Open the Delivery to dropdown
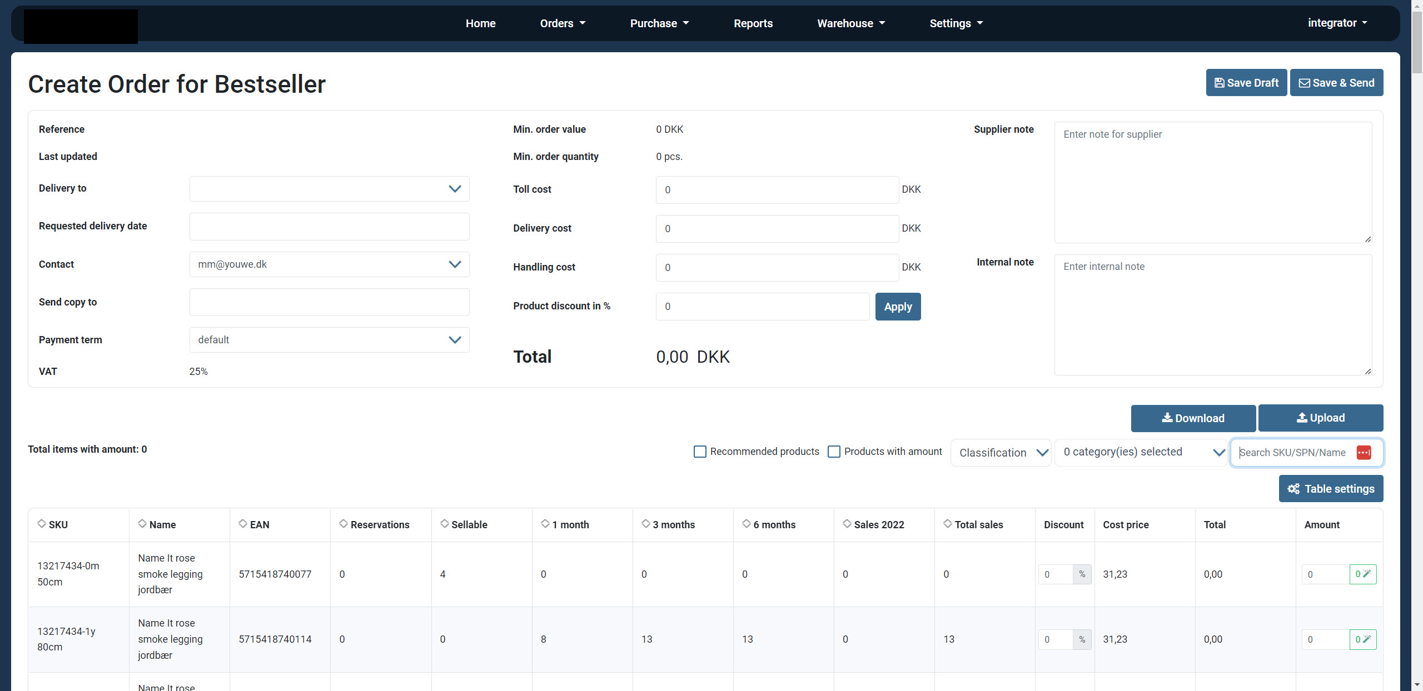The width and height of the screenshot is (1423, 691). point(329,189)
